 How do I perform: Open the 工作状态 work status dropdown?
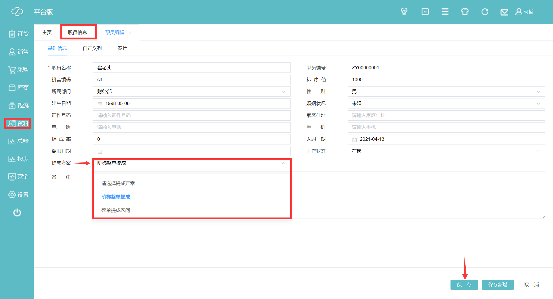pyautogui.click(x=446, y=151)
